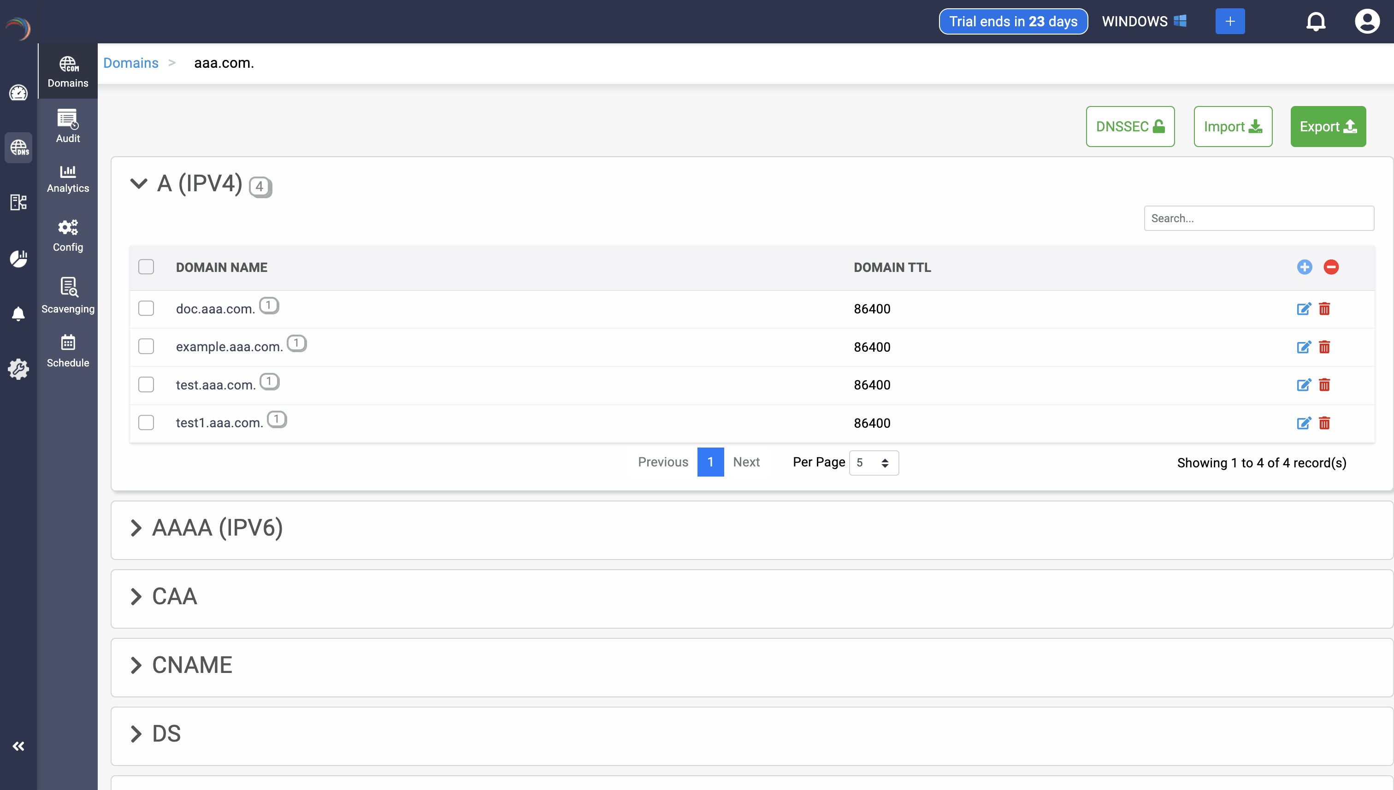
Task: Open the user profile avatar icon
Action: point(1367,22)
